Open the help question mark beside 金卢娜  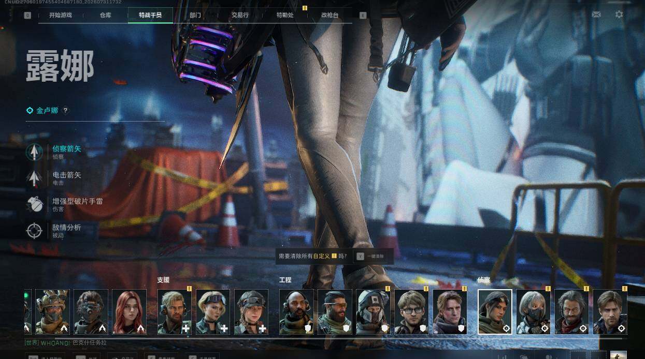tap(65, 110)
